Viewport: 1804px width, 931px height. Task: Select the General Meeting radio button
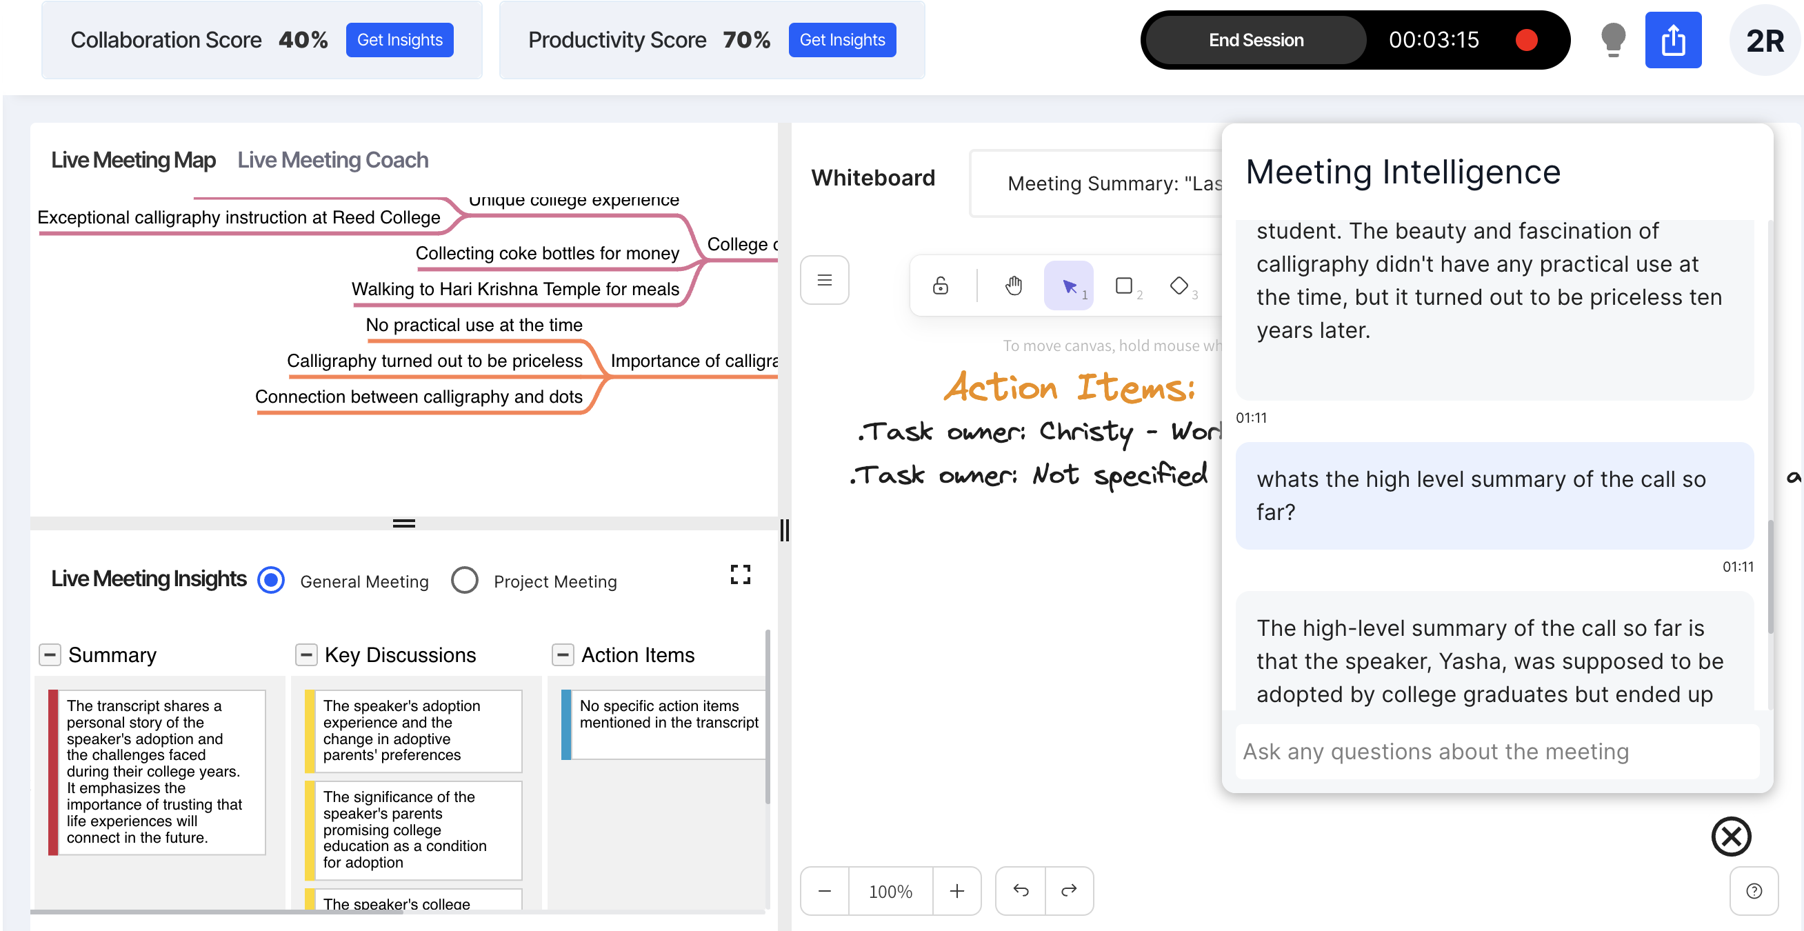click(x=271, y=580)
